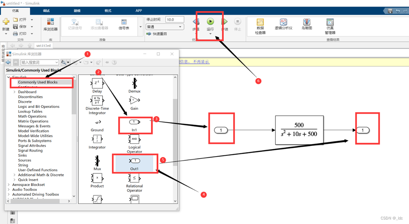Click the stop time input field
409x224 pixels.
(175, 20)
